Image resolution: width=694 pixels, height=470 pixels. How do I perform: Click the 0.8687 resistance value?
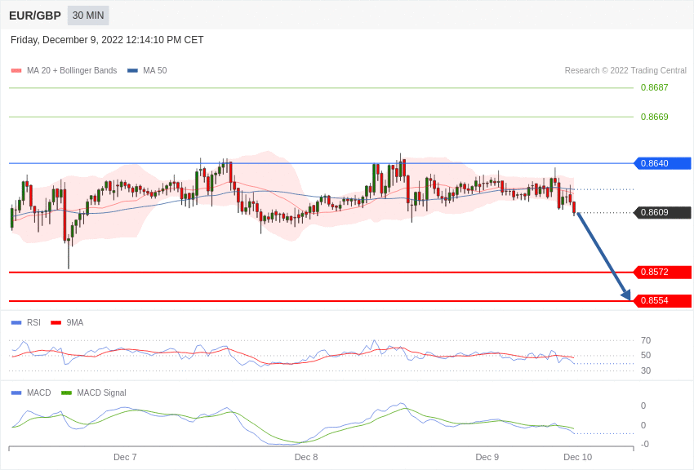655,87
